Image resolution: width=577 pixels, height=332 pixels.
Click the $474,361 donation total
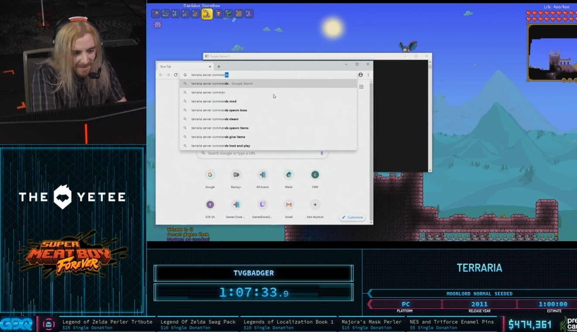(530, 324)
